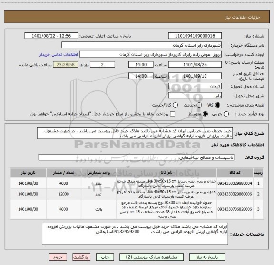The height and width of the screenshot is (265, 274).
Task: Click the remaining days field showing 2
Action: [x=102, y=65]
